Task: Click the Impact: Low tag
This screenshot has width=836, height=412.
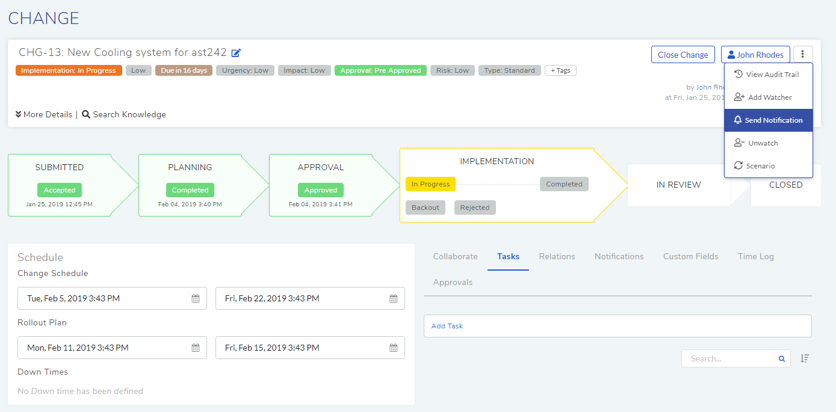Action: (304, 70)
